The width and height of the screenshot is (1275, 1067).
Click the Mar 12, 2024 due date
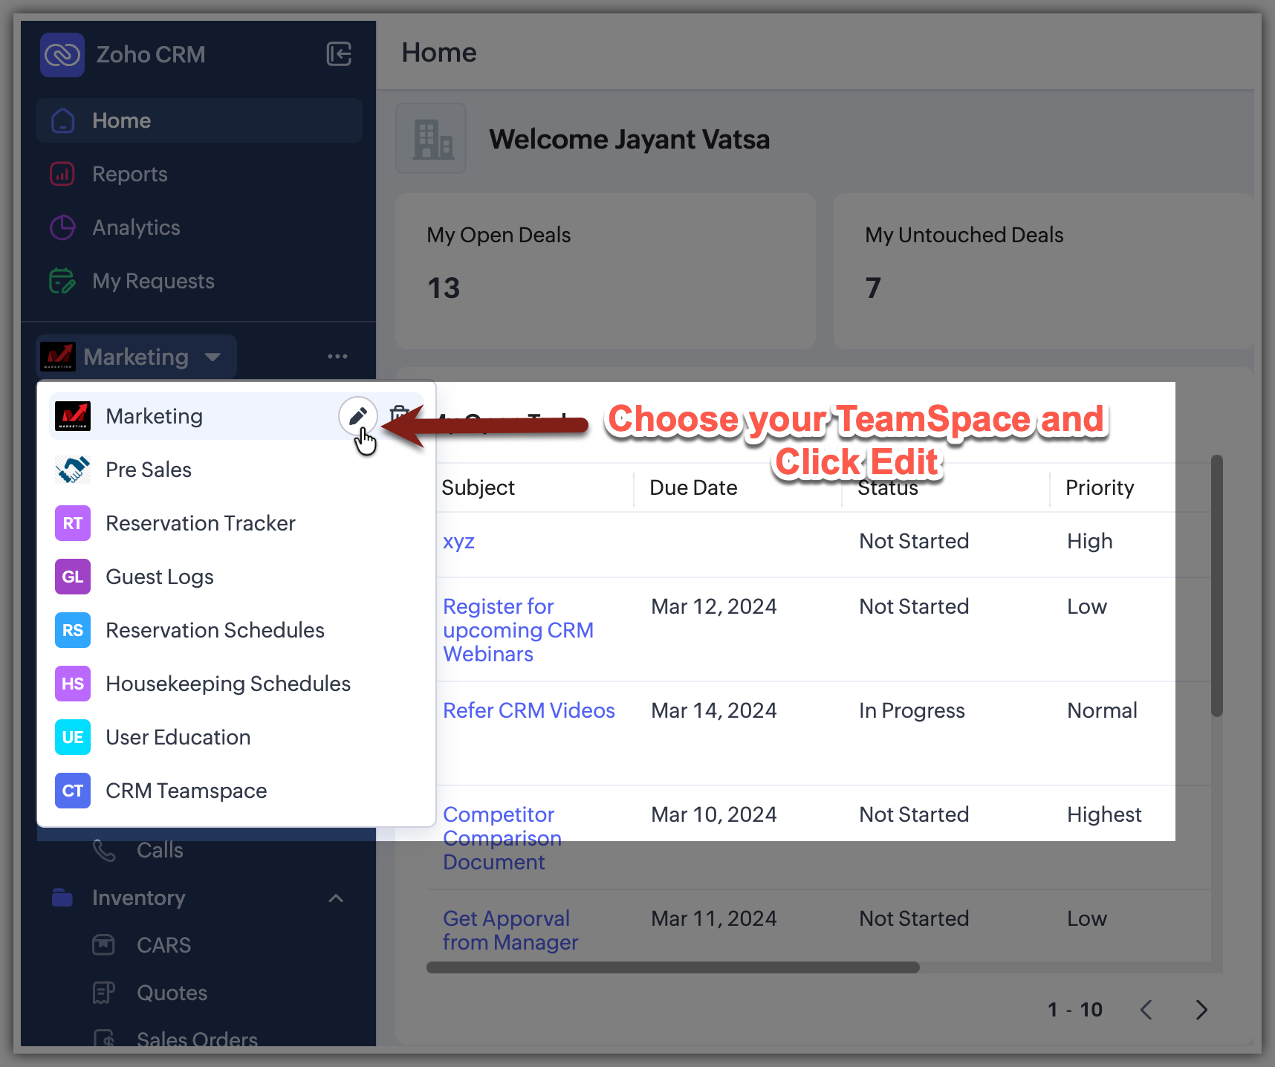[714, 606]
